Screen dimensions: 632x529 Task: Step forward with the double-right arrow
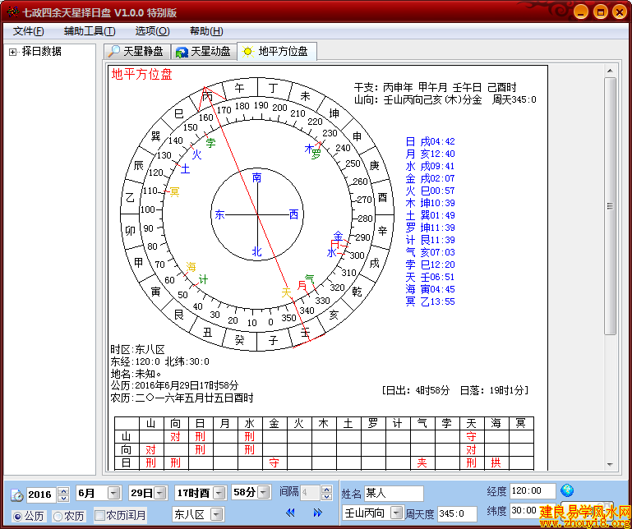pyautogui.click(x=317, y=513)
